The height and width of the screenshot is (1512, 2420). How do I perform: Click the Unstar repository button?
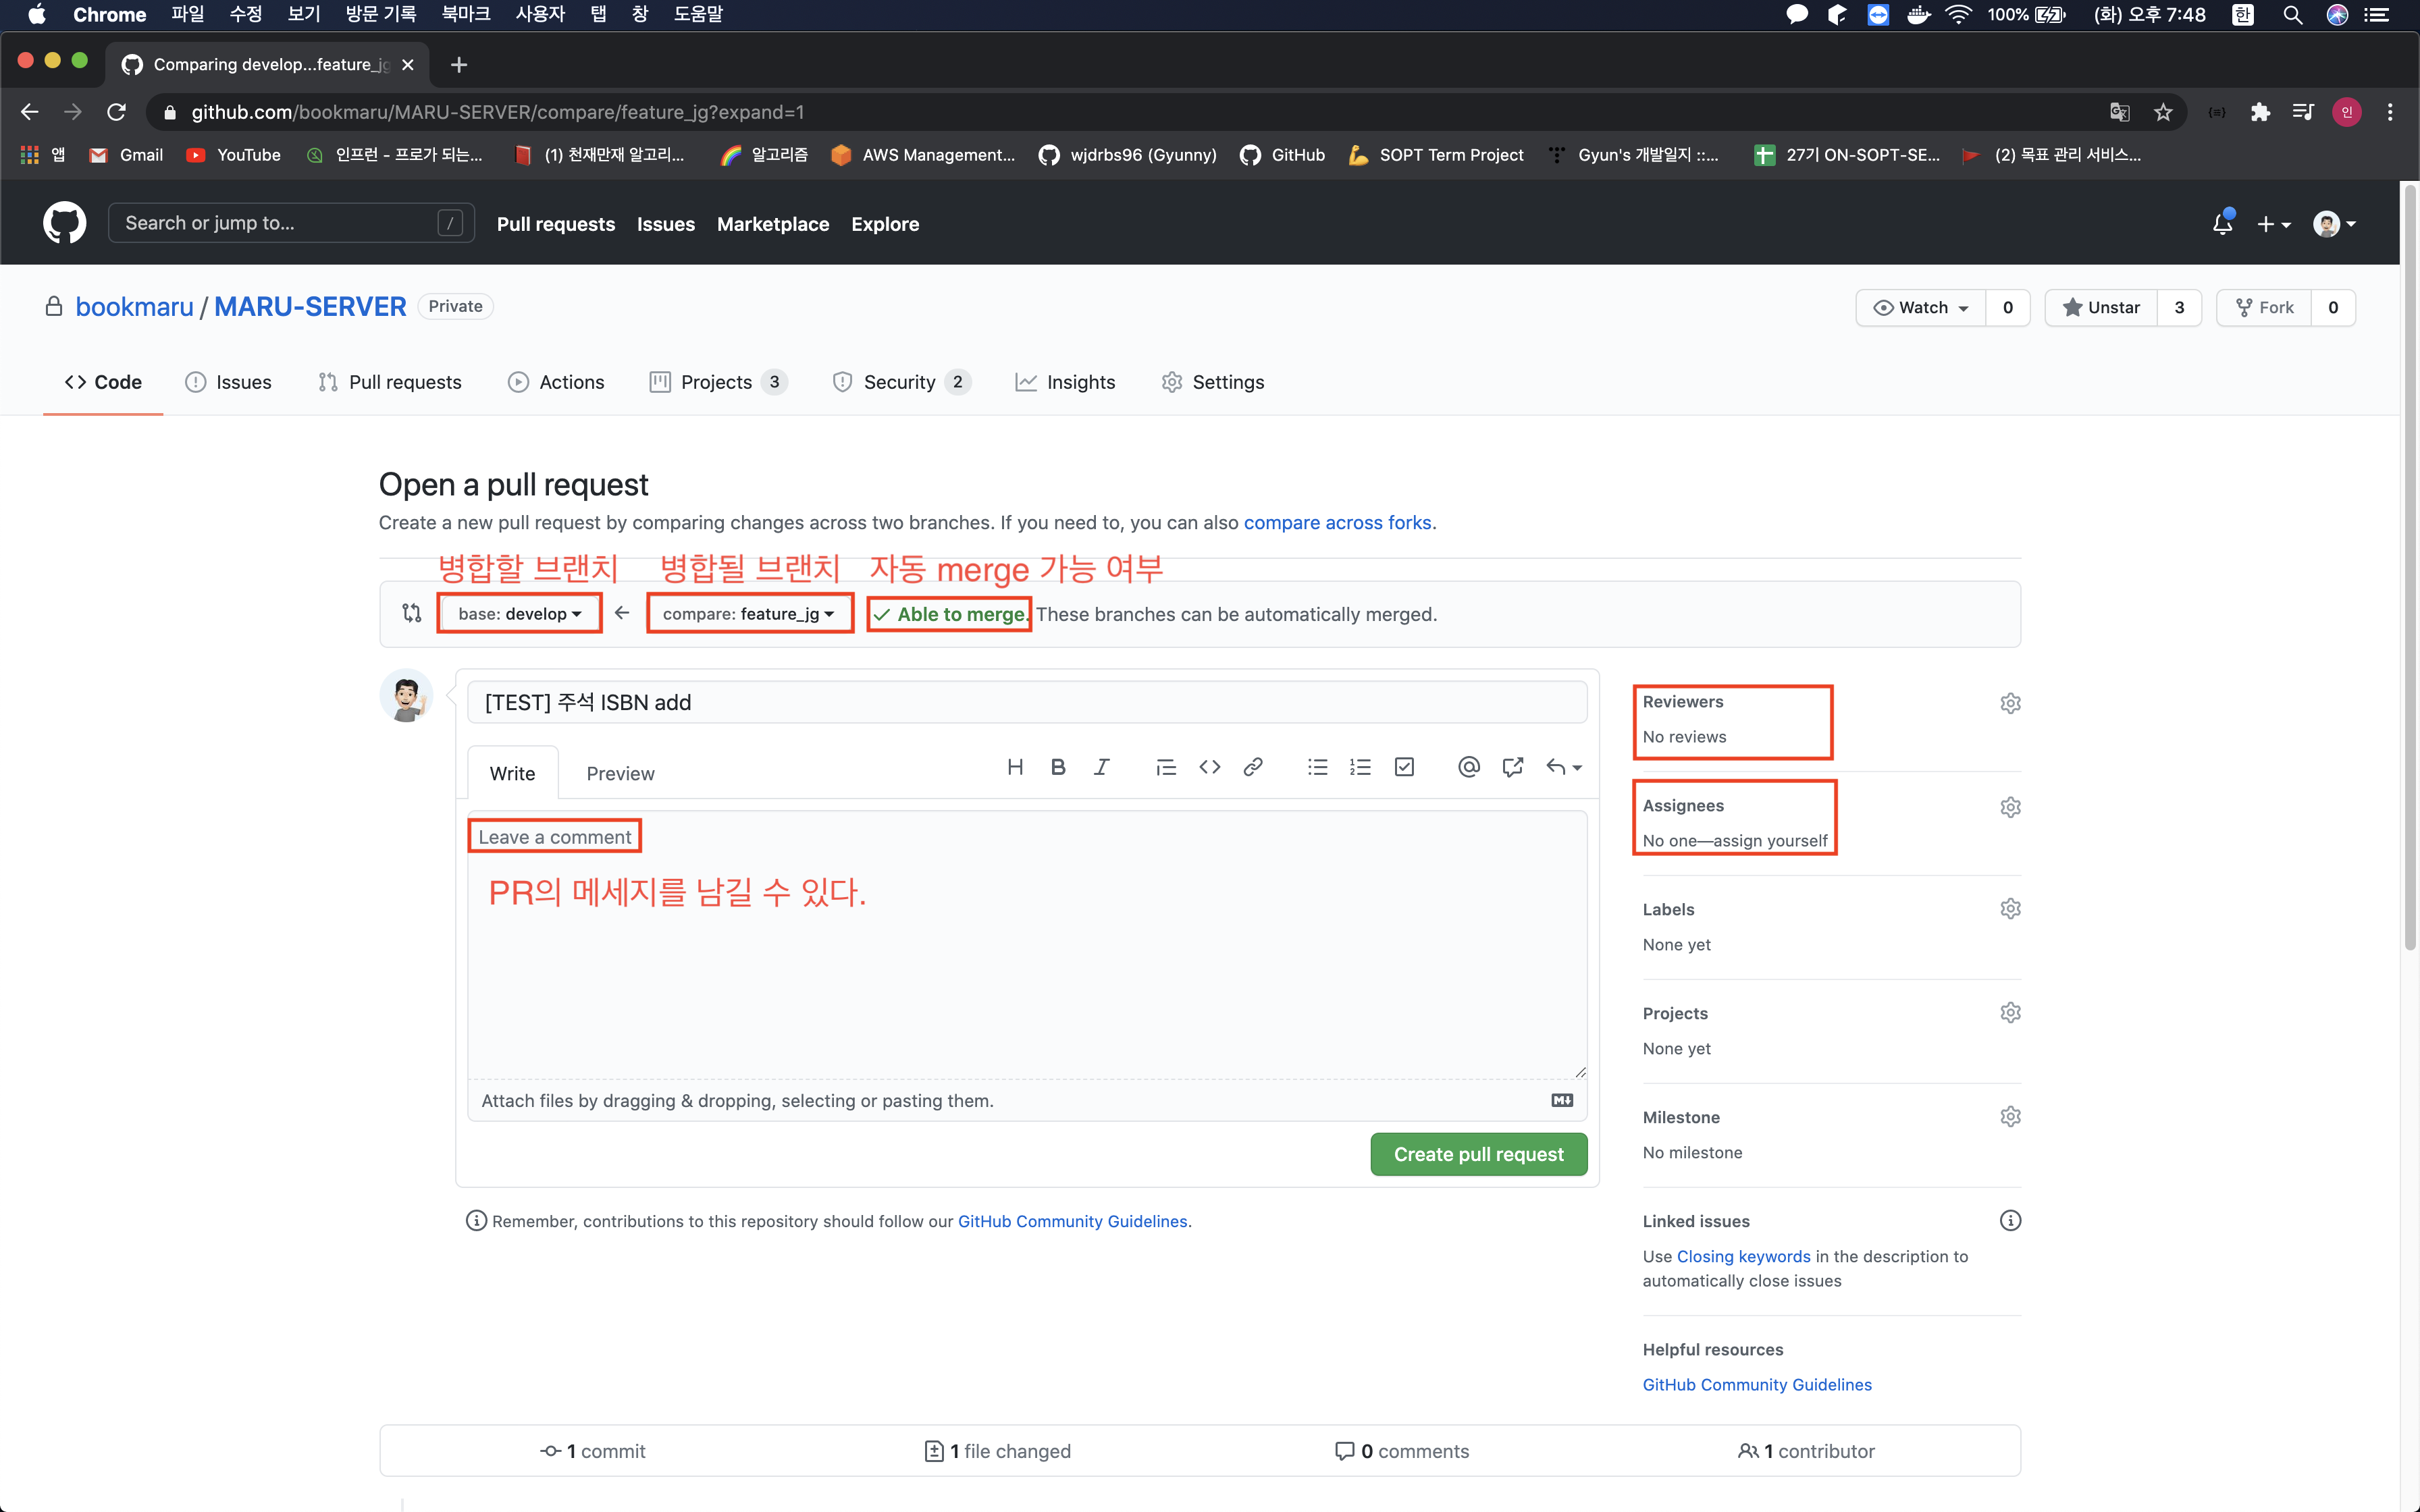(2102, 308)
